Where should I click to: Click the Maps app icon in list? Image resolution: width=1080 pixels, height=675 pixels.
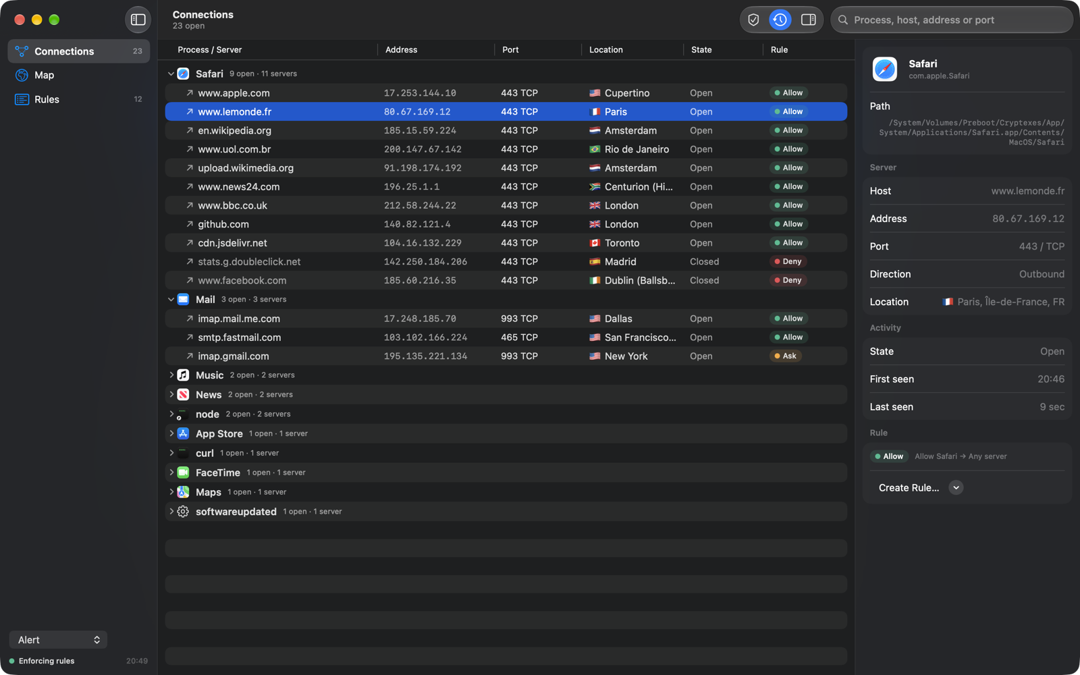tap(183, 492)
